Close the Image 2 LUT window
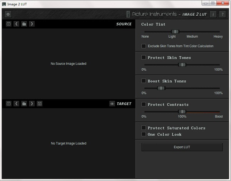Image resolution: width=231 pixels, height=181 pixels. [x=223, y=3]
